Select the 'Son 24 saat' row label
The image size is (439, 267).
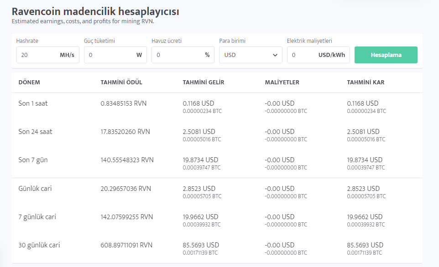(35, 132)
